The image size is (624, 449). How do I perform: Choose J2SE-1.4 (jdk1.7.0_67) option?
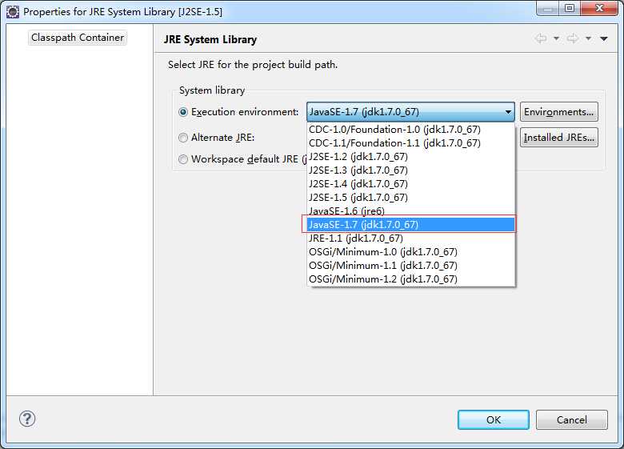[x=411, y=184]
